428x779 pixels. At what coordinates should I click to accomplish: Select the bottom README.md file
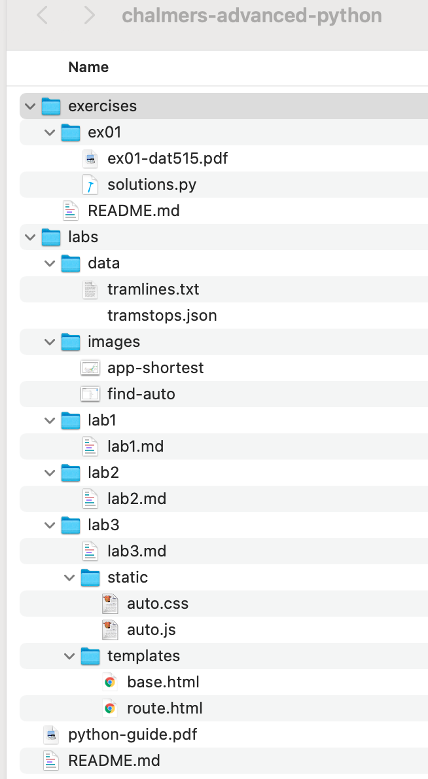(114, 761)
